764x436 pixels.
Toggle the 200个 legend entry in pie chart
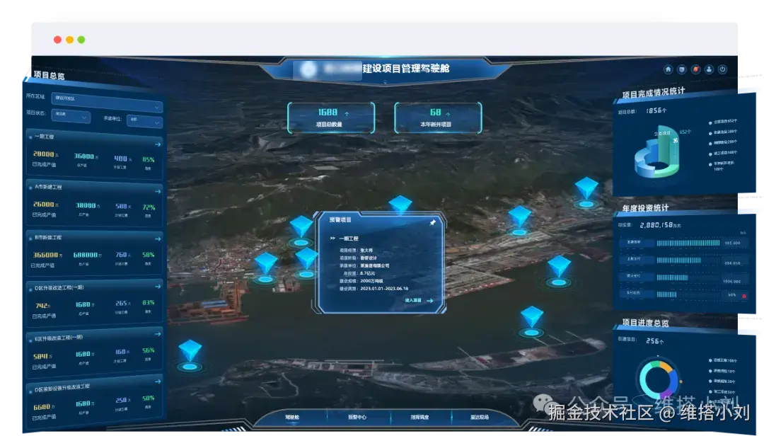click(x=724, y=142)
